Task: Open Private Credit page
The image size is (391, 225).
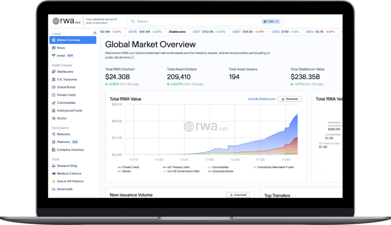Action: [x=66, y=95]
